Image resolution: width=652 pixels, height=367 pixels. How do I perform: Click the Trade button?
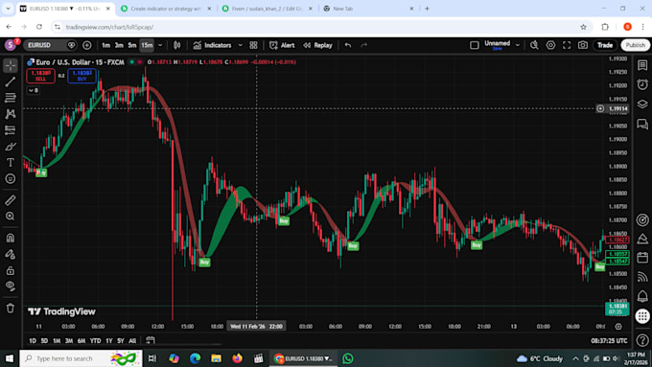pyautogui.click(x=605, y=45)
